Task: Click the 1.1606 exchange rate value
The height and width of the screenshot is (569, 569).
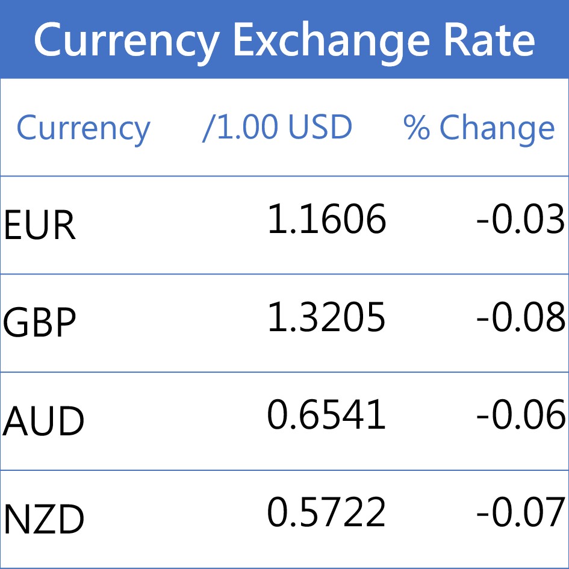Action: coord(326,219)
